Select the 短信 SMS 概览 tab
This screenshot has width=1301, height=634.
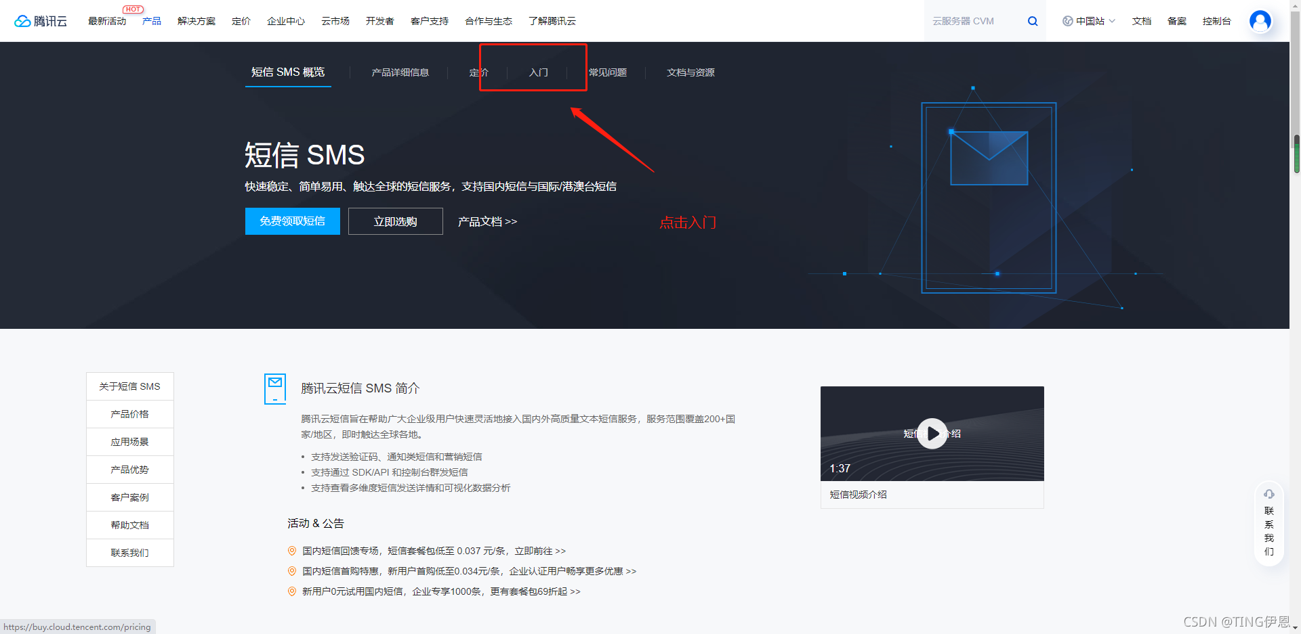coord(288,72)
